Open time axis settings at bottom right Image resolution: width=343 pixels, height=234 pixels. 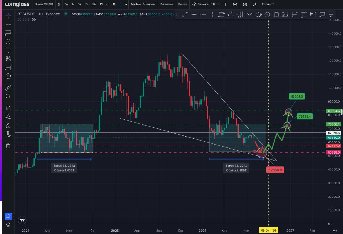335,231
